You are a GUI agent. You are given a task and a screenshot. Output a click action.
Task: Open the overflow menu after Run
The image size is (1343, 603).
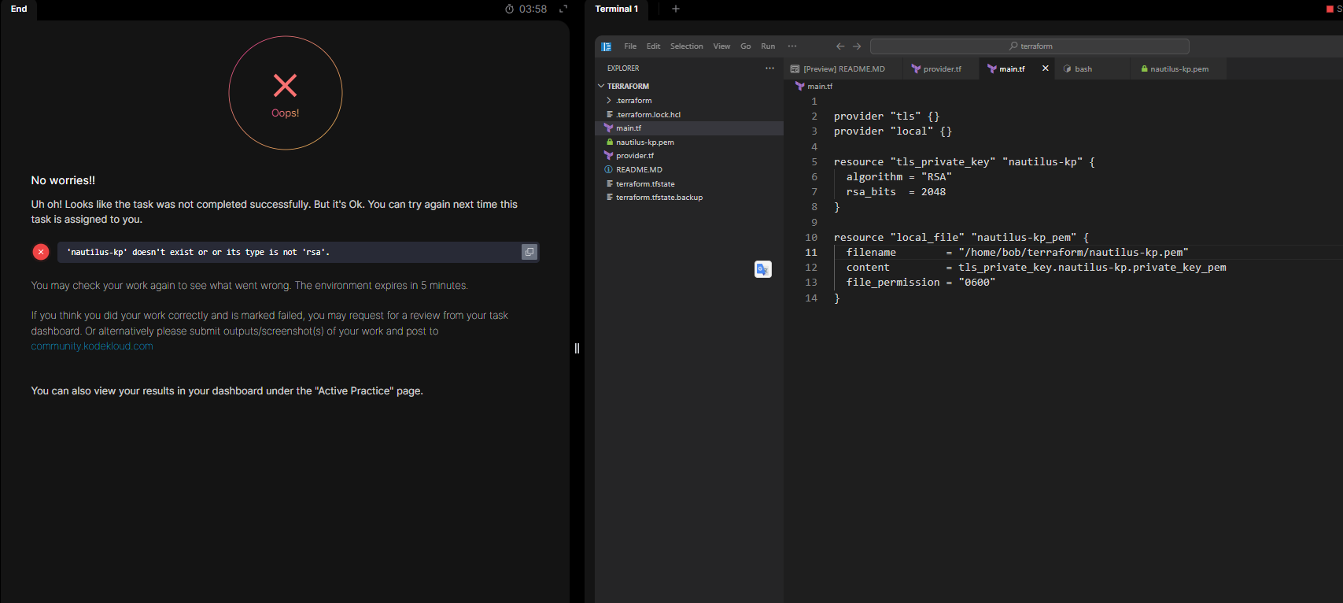pos(792,46)
